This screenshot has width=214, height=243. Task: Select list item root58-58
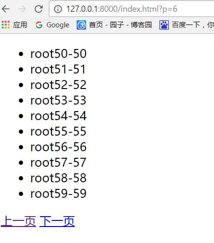(58, 178)
